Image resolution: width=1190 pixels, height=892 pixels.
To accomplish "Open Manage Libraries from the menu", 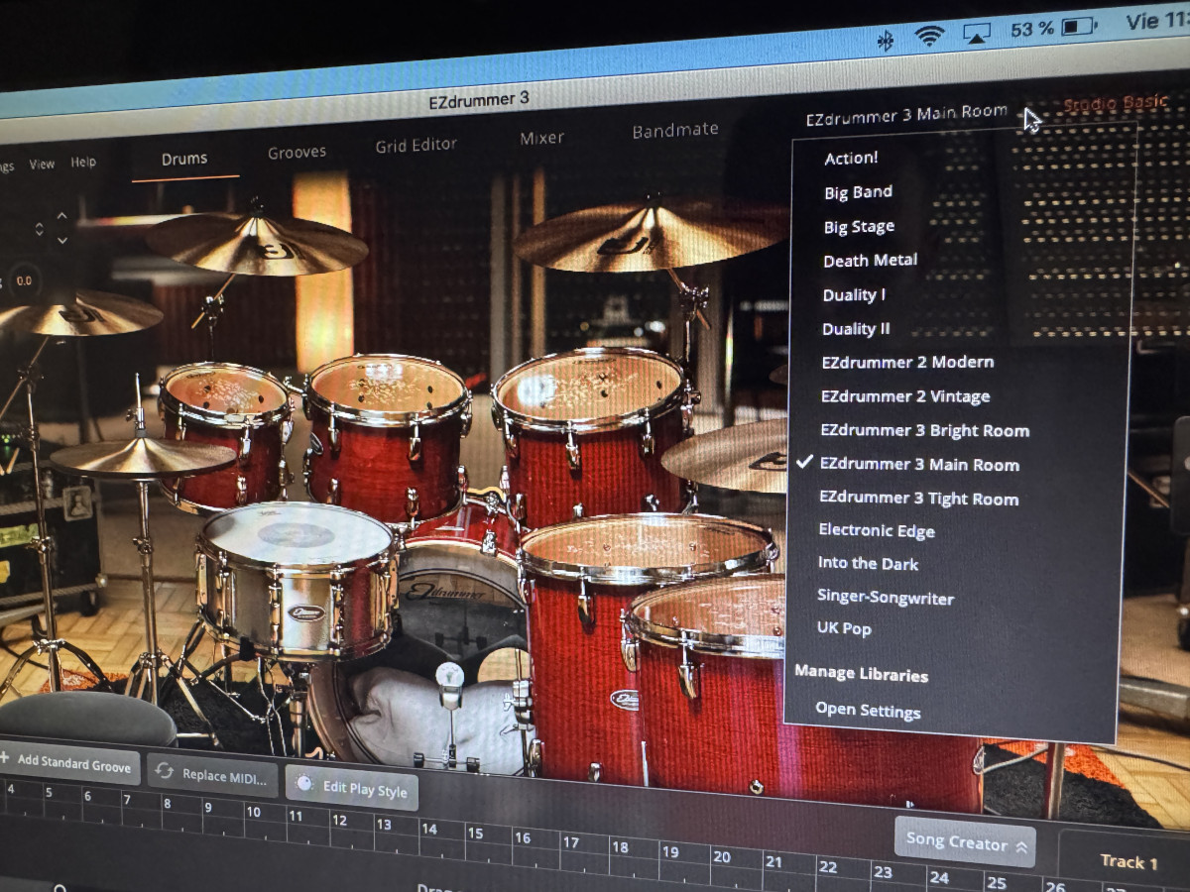I will pyautogui.click(x=861, y=674).
